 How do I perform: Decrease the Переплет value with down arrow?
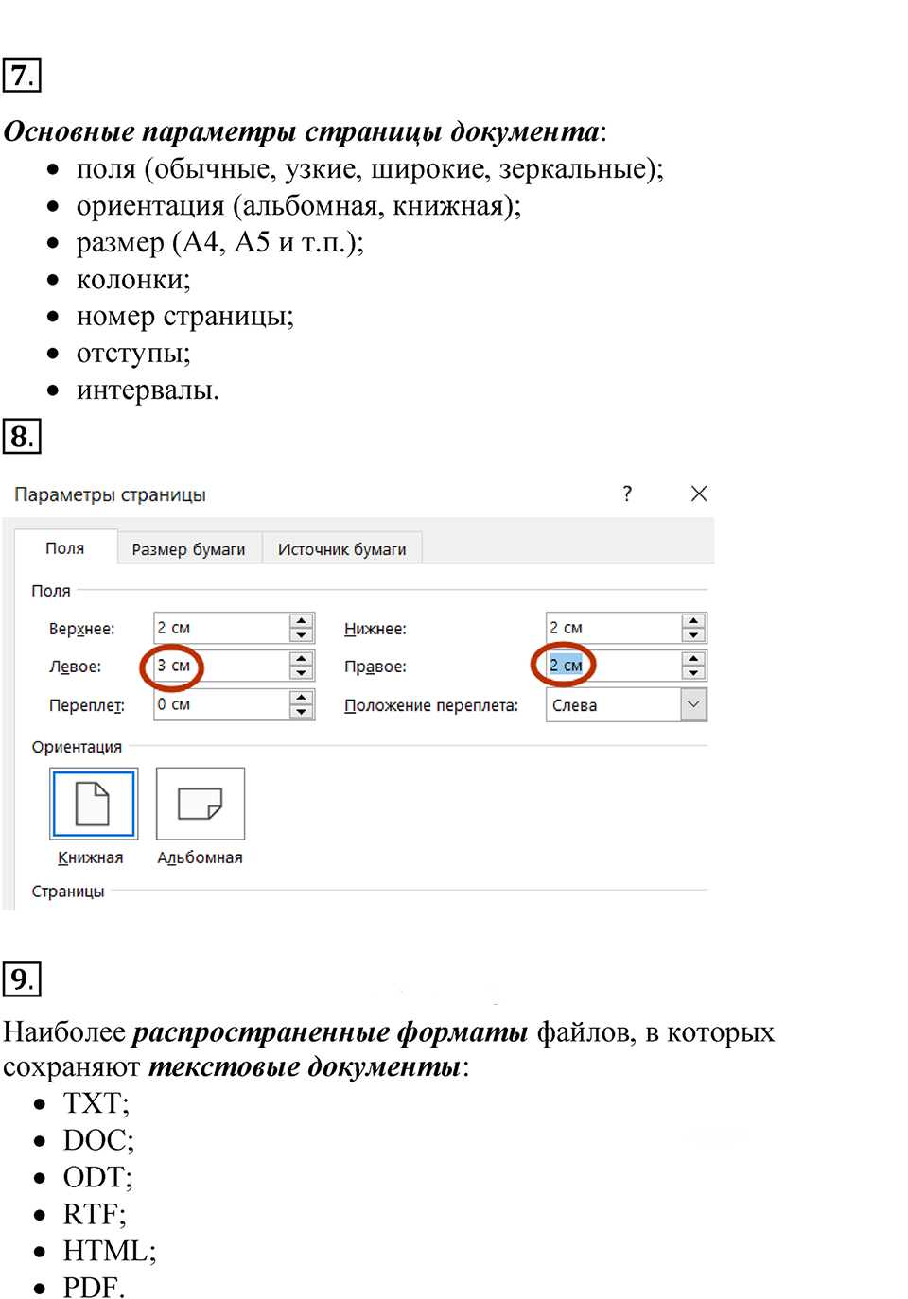pyautogui.click(x=302, y=712)
